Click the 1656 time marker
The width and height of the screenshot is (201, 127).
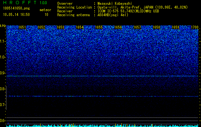118,27
